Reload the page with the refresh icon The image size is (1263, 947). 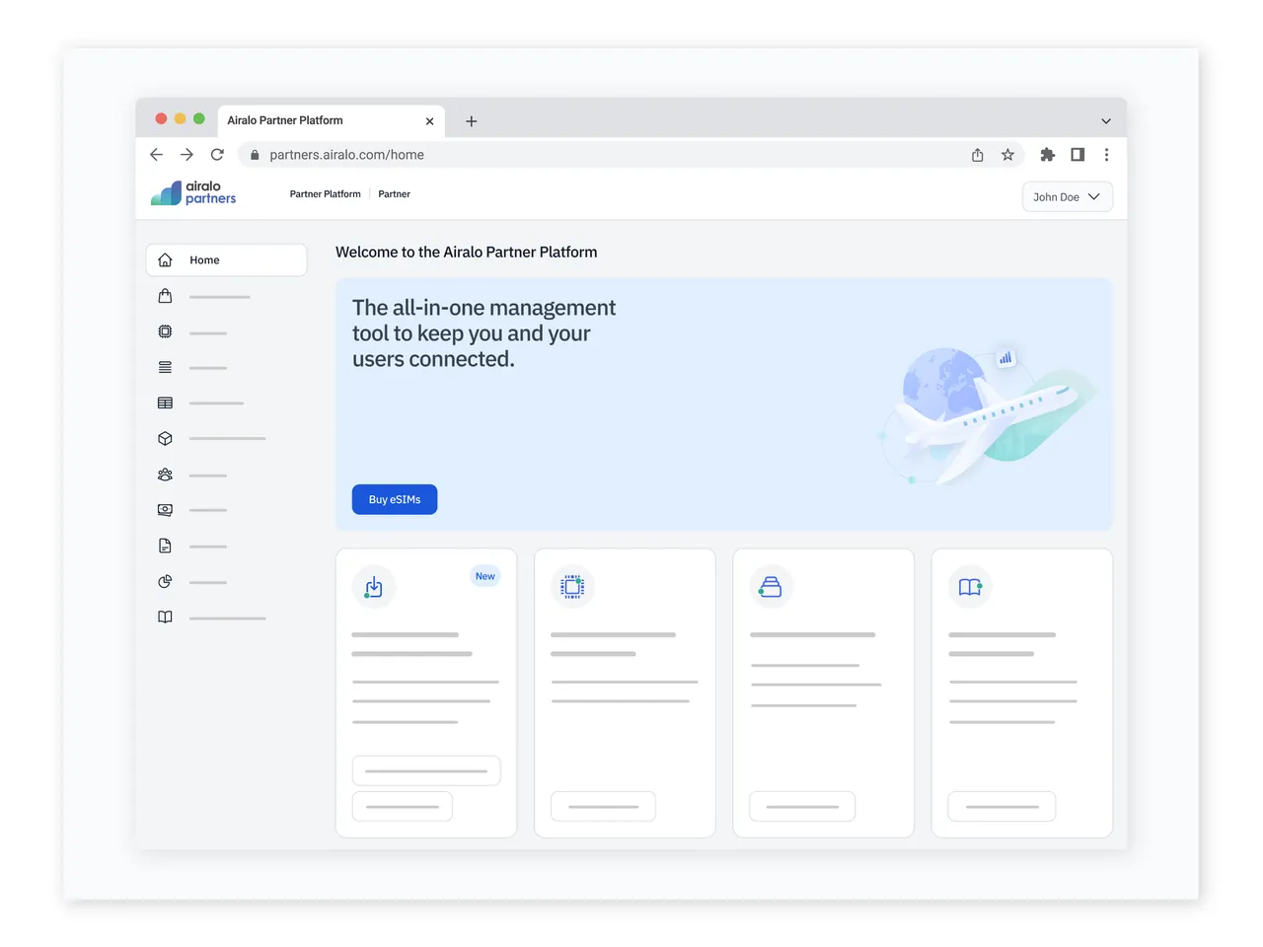pyautogui.click(x=217, y=155)
